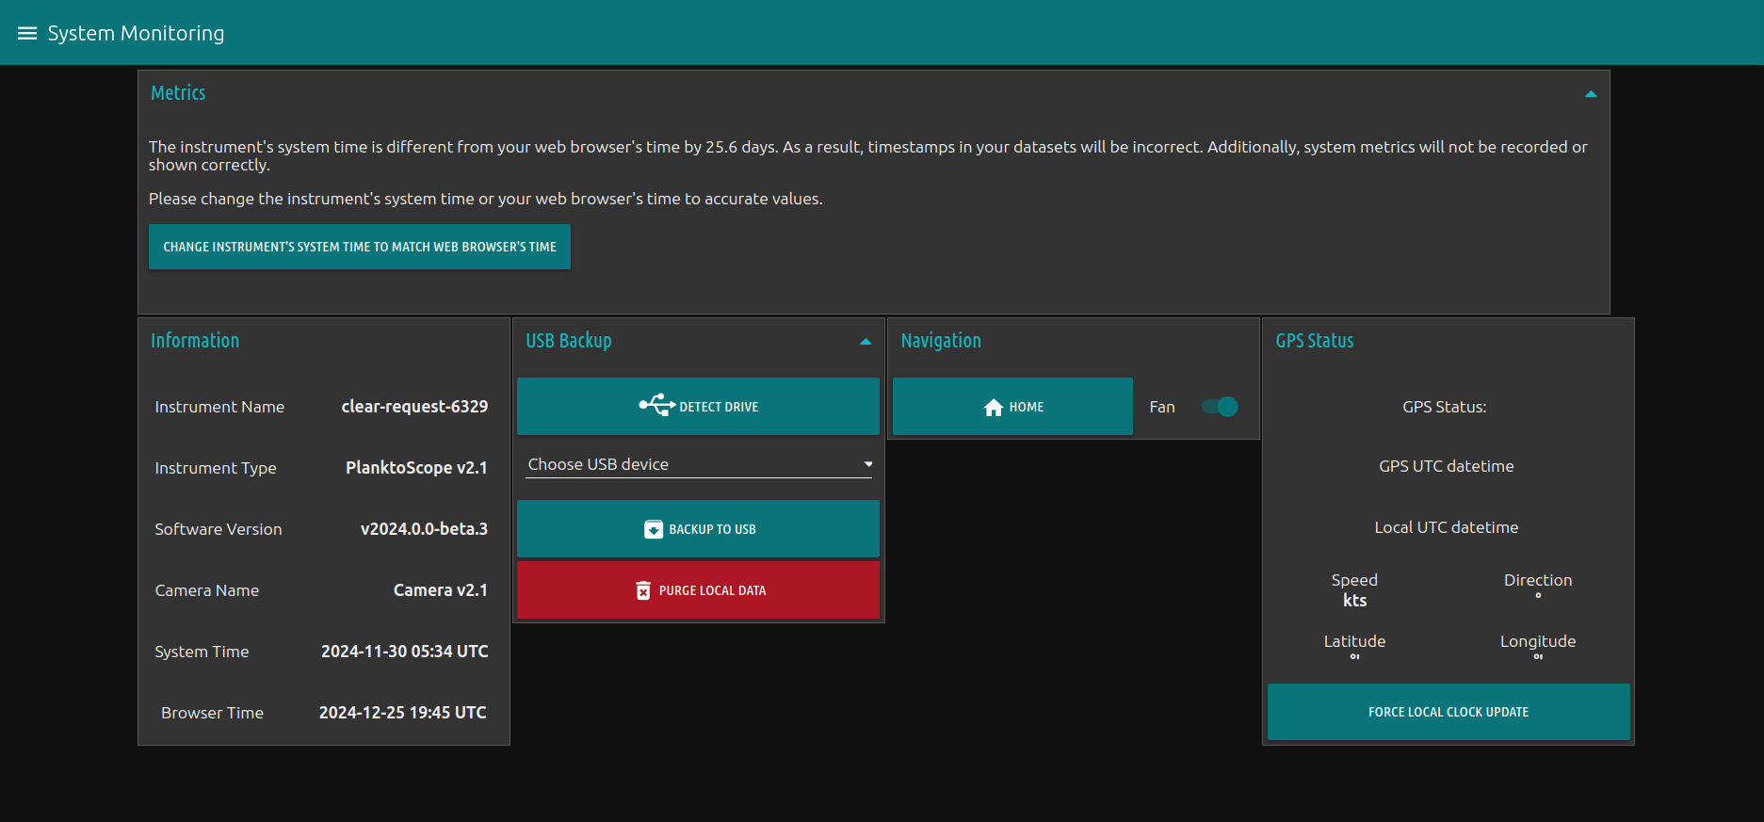Select instrument name clear-request-6329

tap(414, 407)
